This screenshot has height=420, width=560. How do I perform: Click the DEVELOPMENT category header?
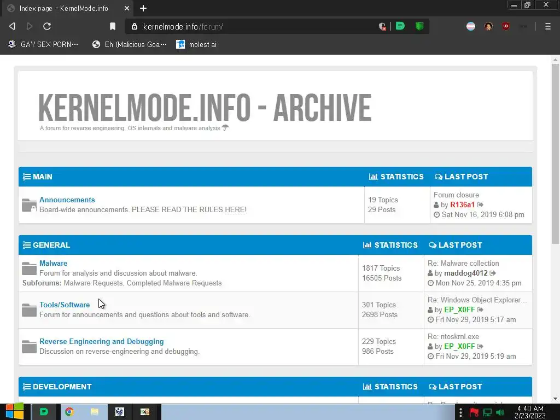coord(62,387)
